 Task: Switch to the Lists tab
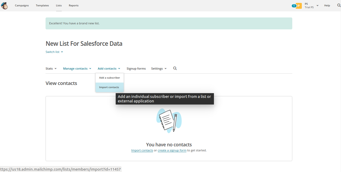(x=59, y=6)
